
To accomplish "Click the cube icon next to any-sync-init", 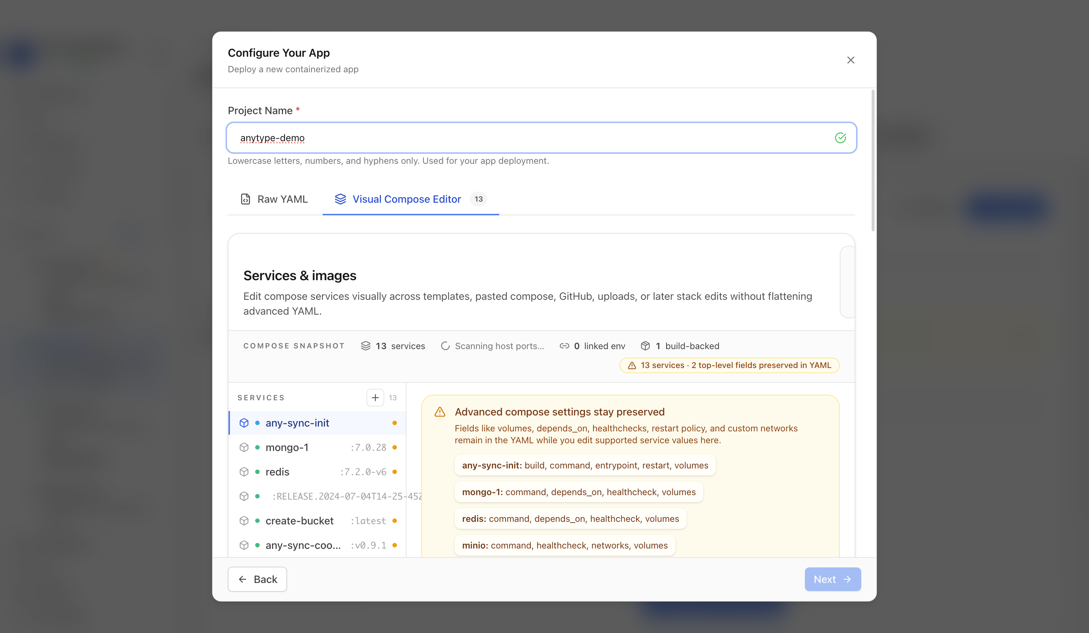I will (x=244, y=423).
